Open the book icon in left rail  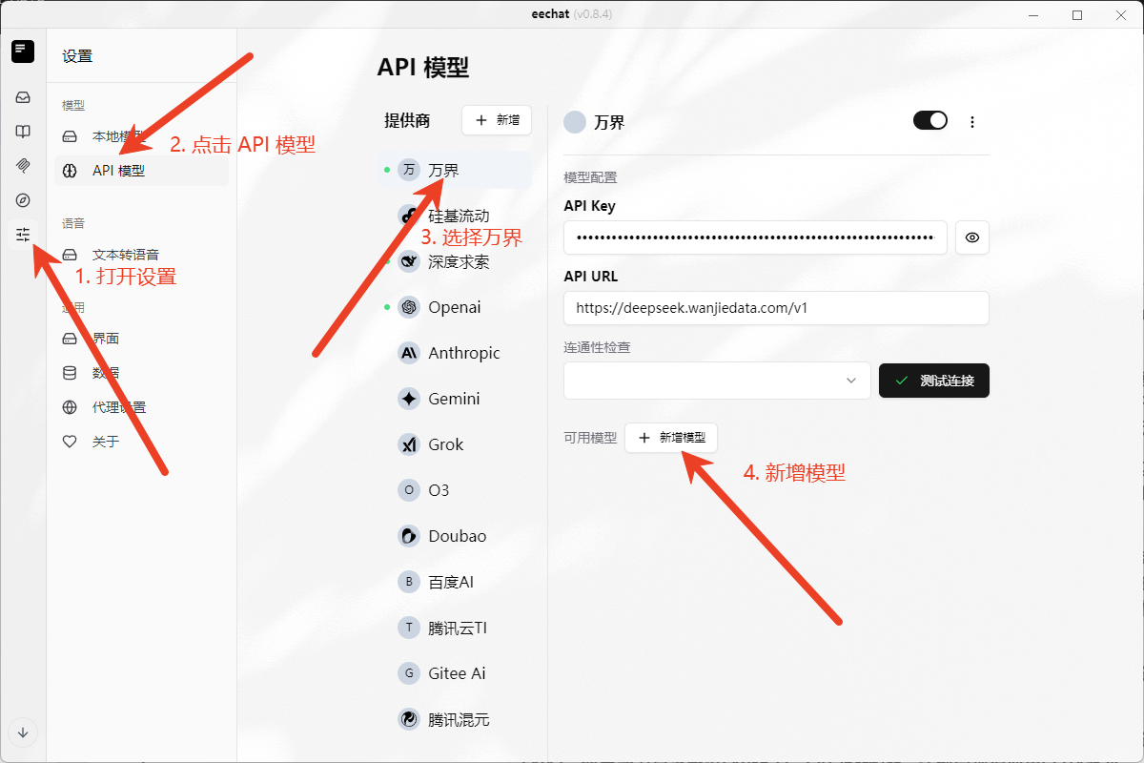tap(23, 132)
